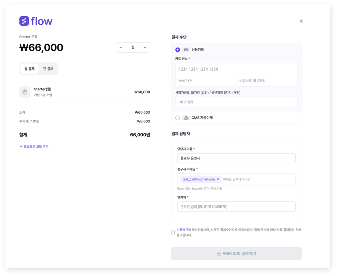Click the MM / YY expiry field
Screen dimensions: 337x276
coord(206,81)
